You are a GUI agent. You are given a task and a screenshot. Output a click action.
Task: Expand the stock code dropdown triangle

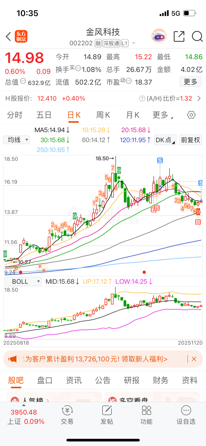click(134, 43)
